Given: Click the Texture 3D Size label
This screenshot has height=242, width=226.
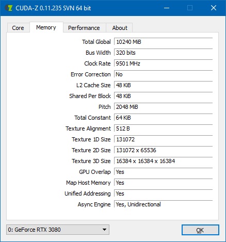Looking at the screenshot, I should pos(91,161).
